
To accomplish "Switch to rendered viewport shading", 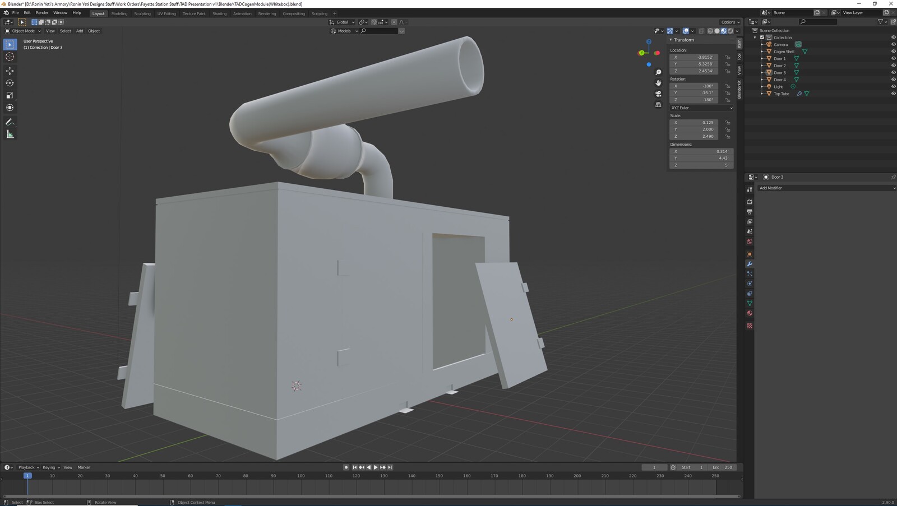I will (x=730, y=31).
